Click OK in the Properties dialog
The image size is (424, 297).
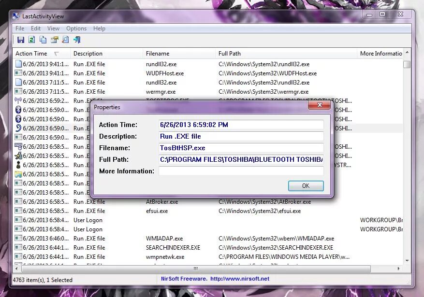[x=306, y=186]
